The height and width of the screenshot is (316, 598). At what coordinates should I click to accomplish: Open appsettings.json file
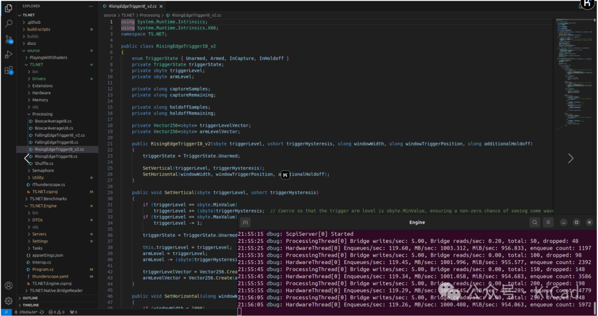coord(57,255)
